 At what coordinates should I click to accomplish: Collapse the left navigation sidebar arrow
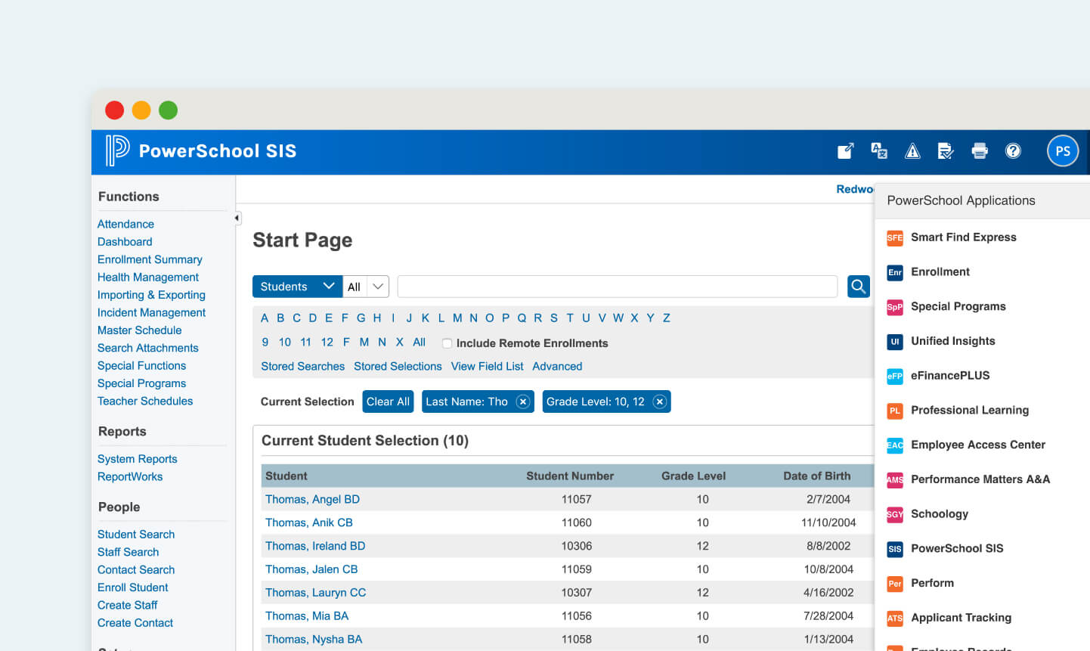pyautogui.click(x=237, y=219)
